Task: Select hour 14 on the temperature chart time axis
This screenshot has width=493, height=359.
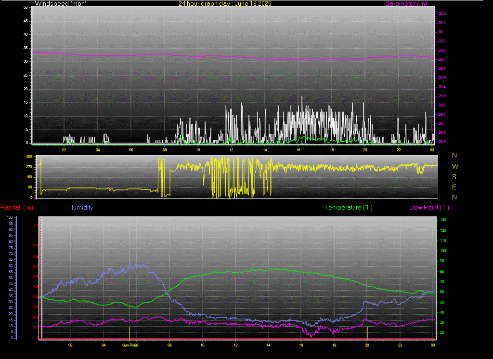Action: (268, 345)
